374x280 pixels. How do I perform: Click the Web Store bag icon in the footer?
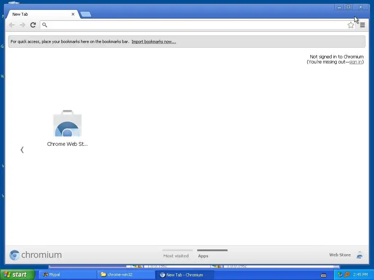click(x=360, y=255)
